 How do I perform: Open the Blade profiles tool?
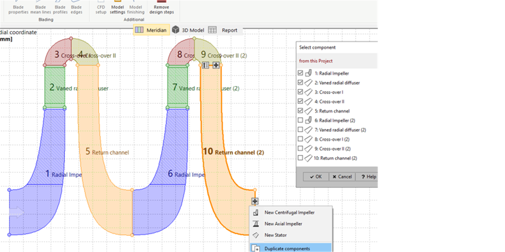click(60, 8)
